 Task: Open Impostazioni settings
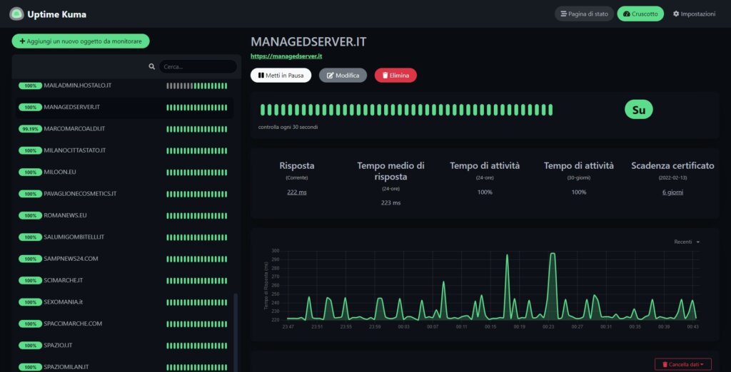coord(694,14)
